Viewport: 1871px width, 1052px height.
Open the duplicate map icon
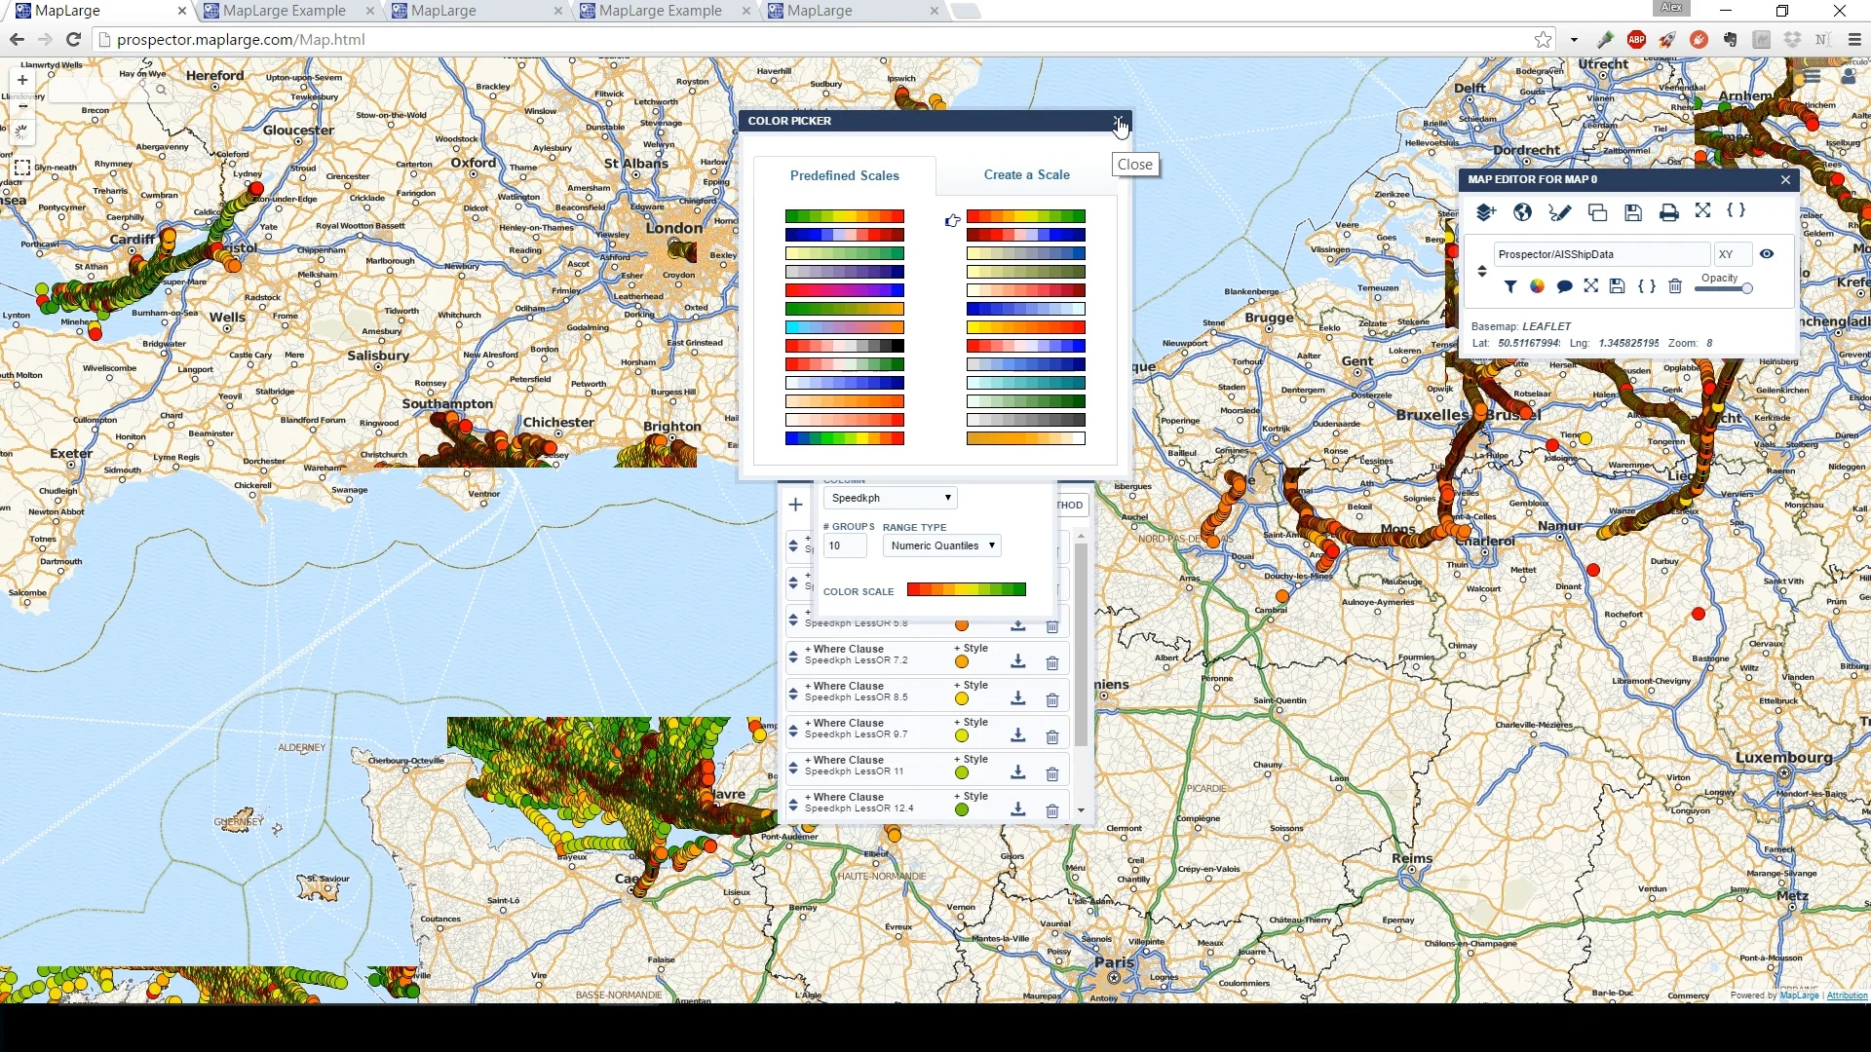coord(1597,211)
